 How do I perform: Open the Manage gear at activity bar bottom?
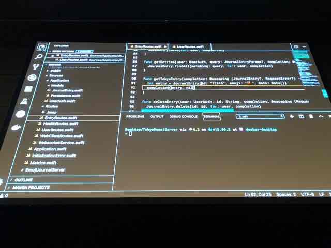(x=1, y=181)
